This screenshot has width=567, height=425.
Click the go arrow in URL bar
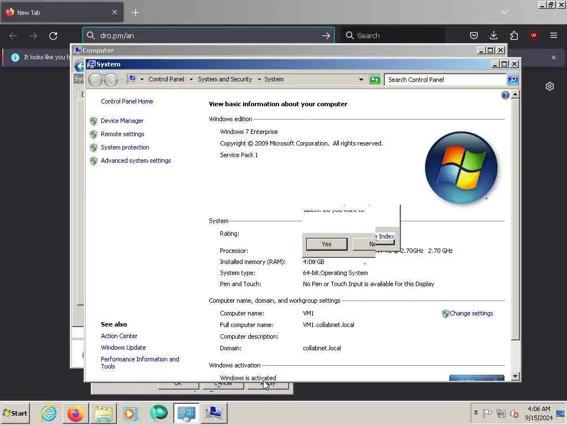(326, 36)
